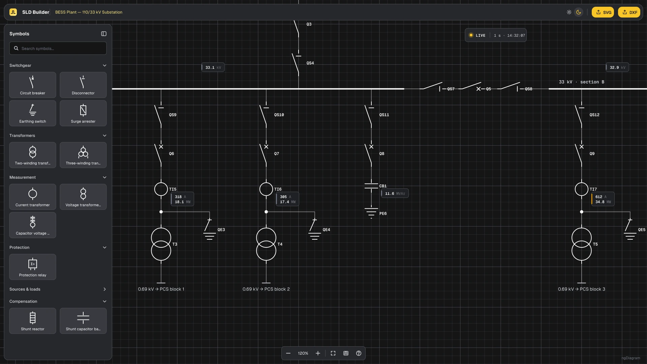Image resolution: width=647 pixels, height=364 pixels.
Task: Select circuit breaker Q9 on canvas
Action: (x=580, y=154)
